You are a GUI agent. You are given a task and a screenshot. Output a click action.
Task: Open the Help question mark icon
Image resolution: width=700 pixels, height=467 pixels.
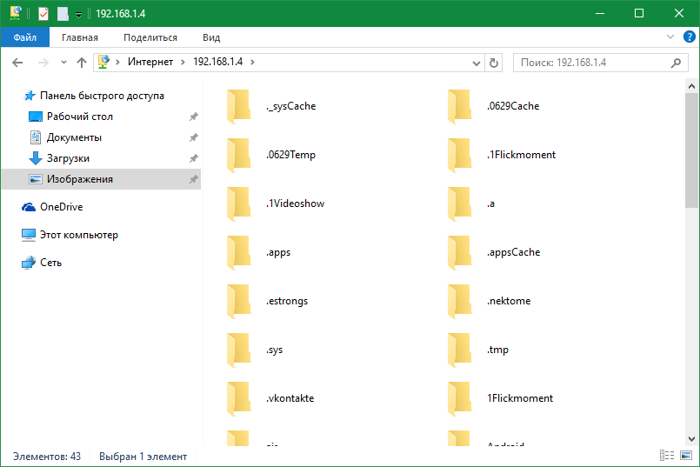688,37
